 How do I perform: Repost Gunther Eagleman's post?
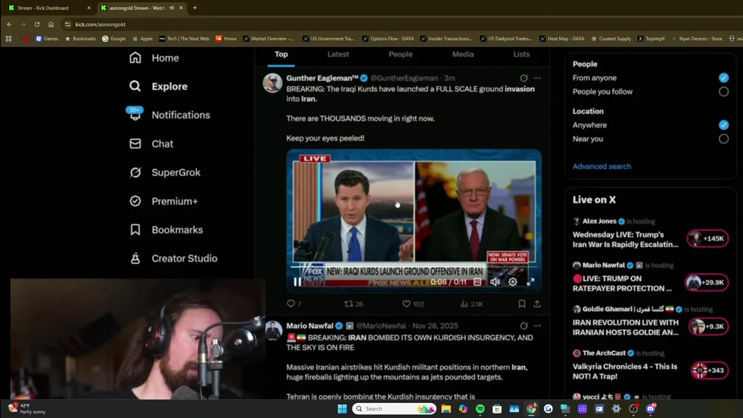point(354,304)
